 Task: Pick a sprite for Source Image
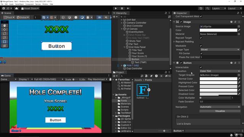[x=239, y=26]
